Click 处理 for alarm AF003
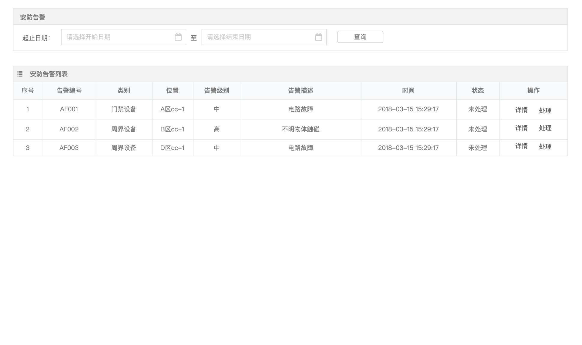This screenshot has height=345, width=582. pyautogui.click(x=545, y=147)
